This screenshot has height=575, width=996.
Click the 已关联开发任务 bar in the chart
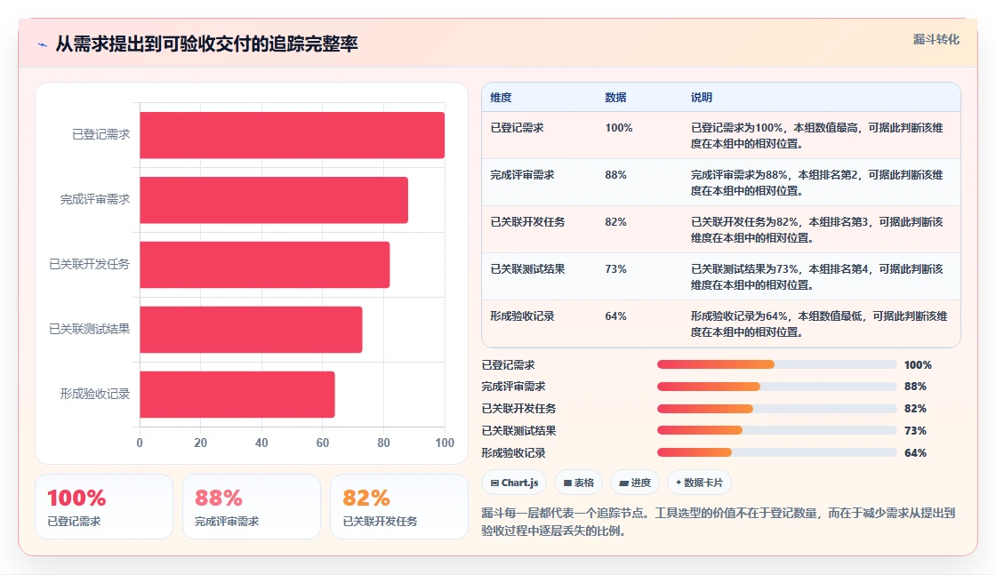tap(265, 265)
